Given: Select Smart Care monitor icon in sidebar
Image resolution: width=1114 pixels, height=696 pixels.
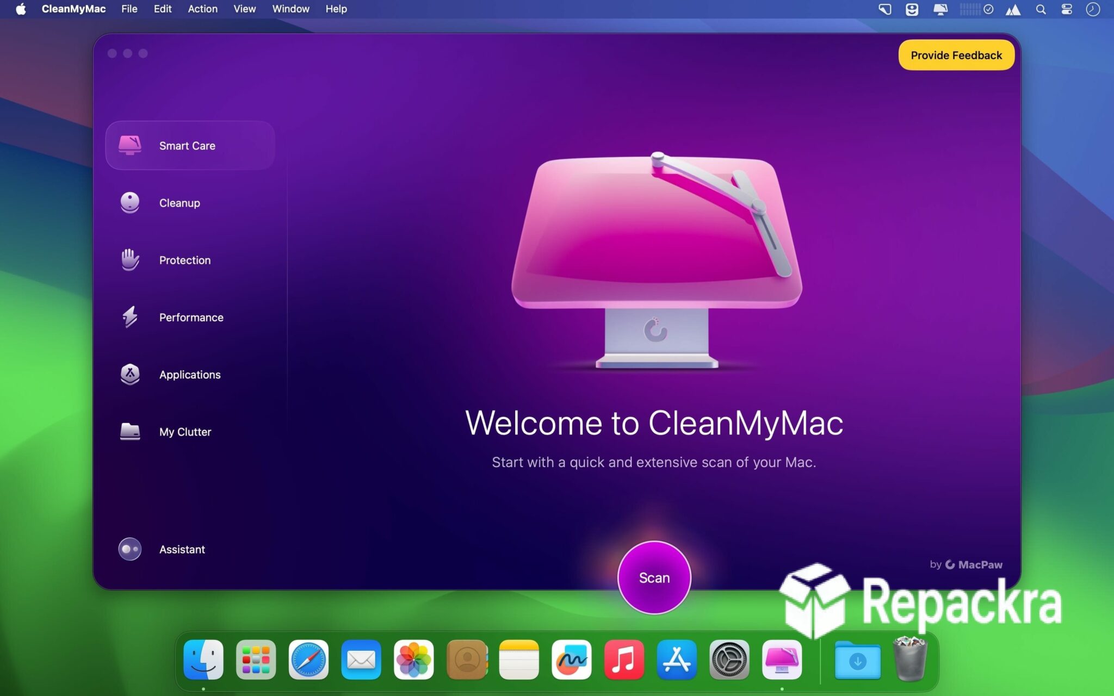Looking at the screenshot, I should click(x=130, y=145).
